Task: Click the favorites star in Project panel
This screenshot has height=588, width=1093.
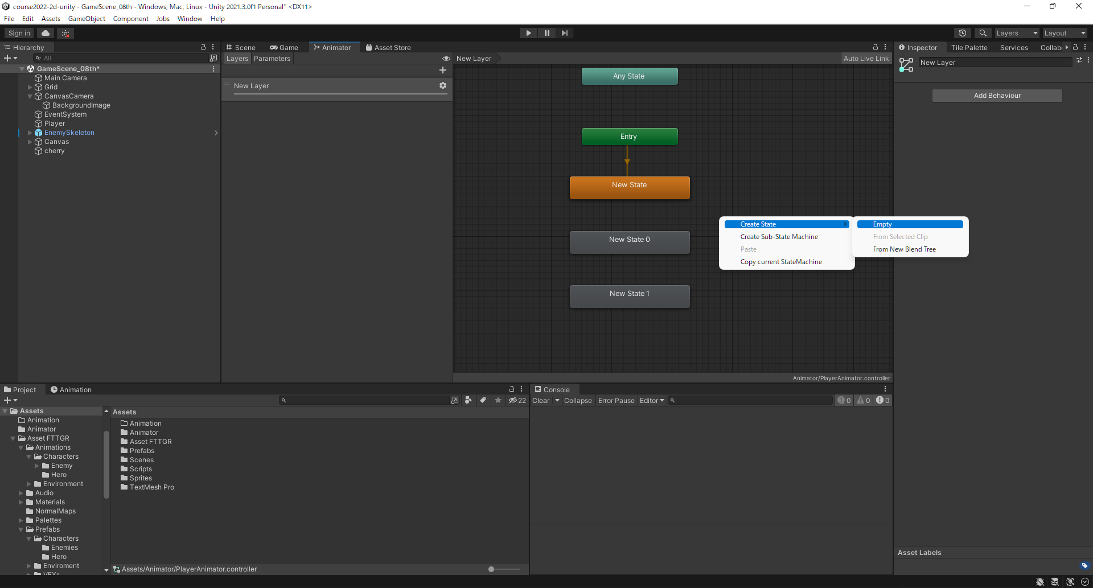Action: pos(498,400)
